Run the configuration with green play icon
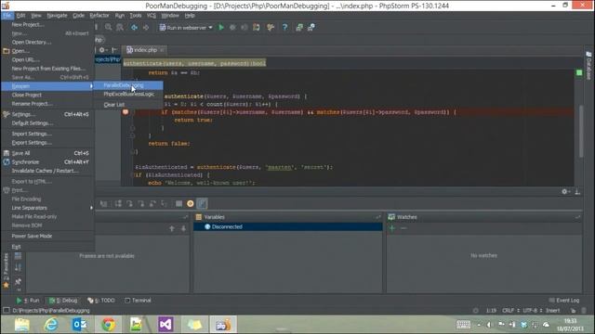Screen dimensions: 595x334 221,27
